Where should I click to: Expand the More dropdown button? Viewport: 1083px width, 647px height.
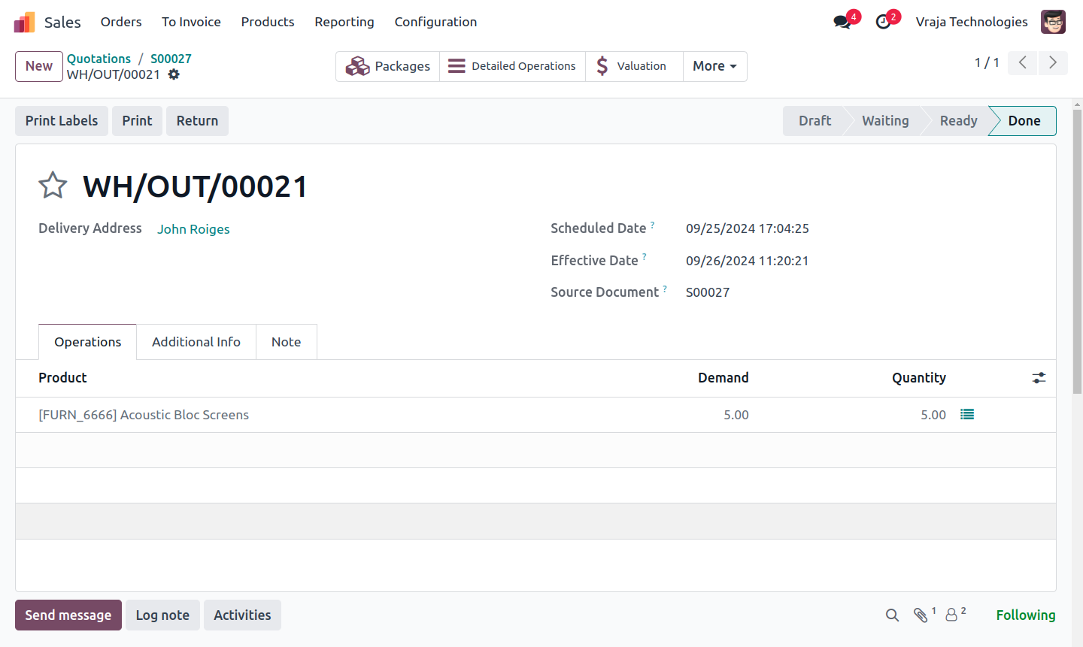click(714, 66)
